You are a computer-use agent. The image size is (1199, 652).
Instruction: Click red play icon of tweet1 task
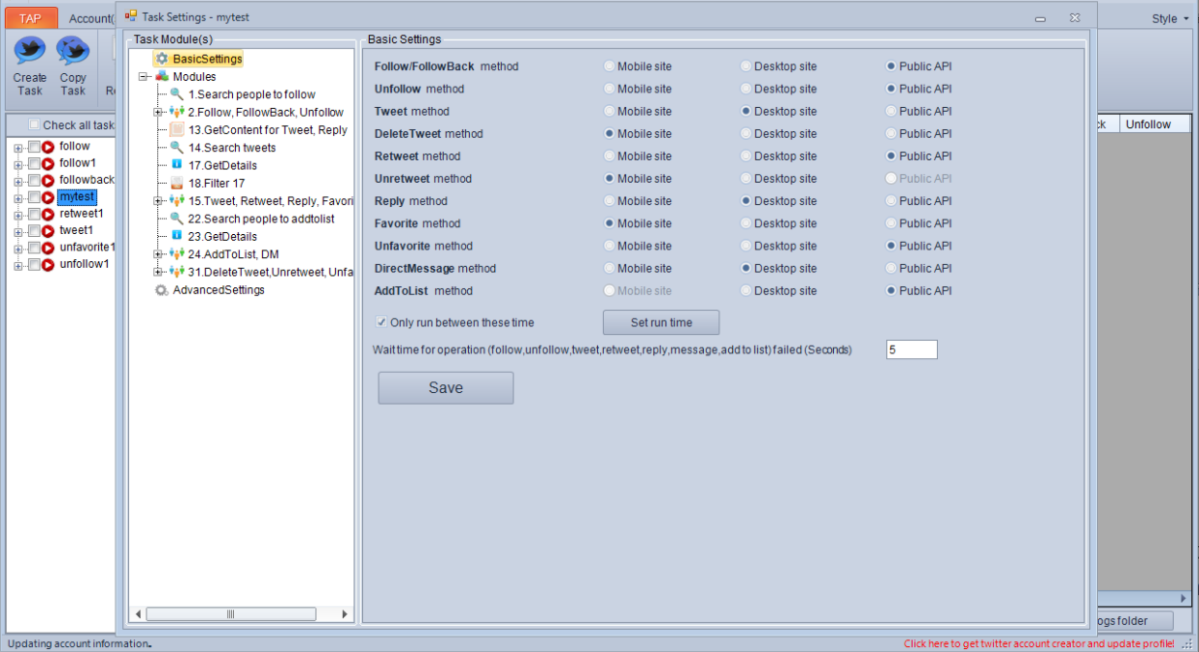(x=48, y=231)
